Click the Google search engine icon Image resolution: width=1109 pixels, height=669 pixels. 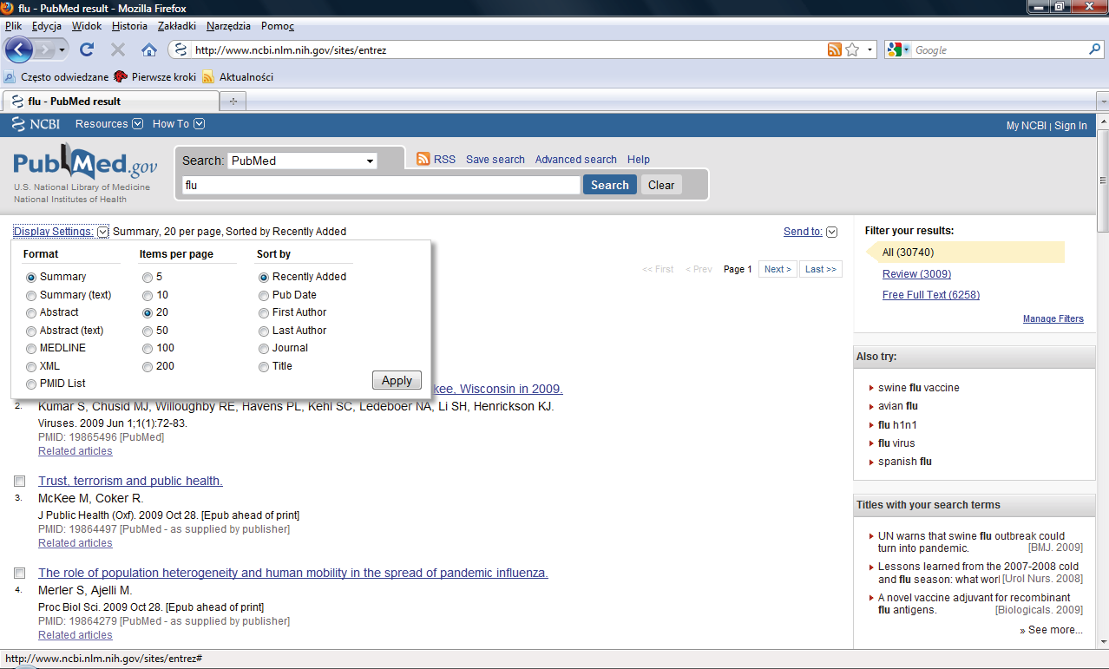[x=896, y=50]
